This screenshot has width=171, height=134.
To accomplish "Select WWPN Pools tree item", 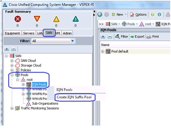I will point(39,94).
